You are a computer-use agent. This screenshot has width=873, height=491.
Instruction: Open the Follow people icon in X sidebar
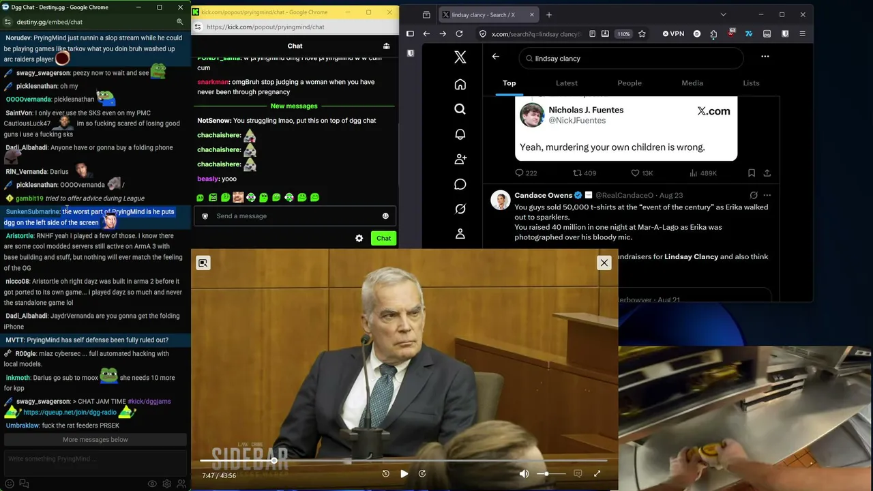[x=460, y=159]
